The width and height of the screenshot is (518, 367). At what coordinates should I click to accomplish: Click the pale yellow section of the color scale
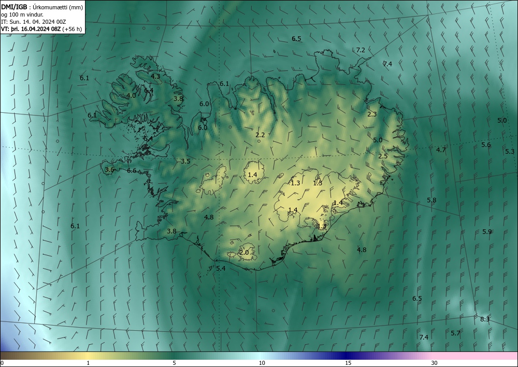(88, 356)
